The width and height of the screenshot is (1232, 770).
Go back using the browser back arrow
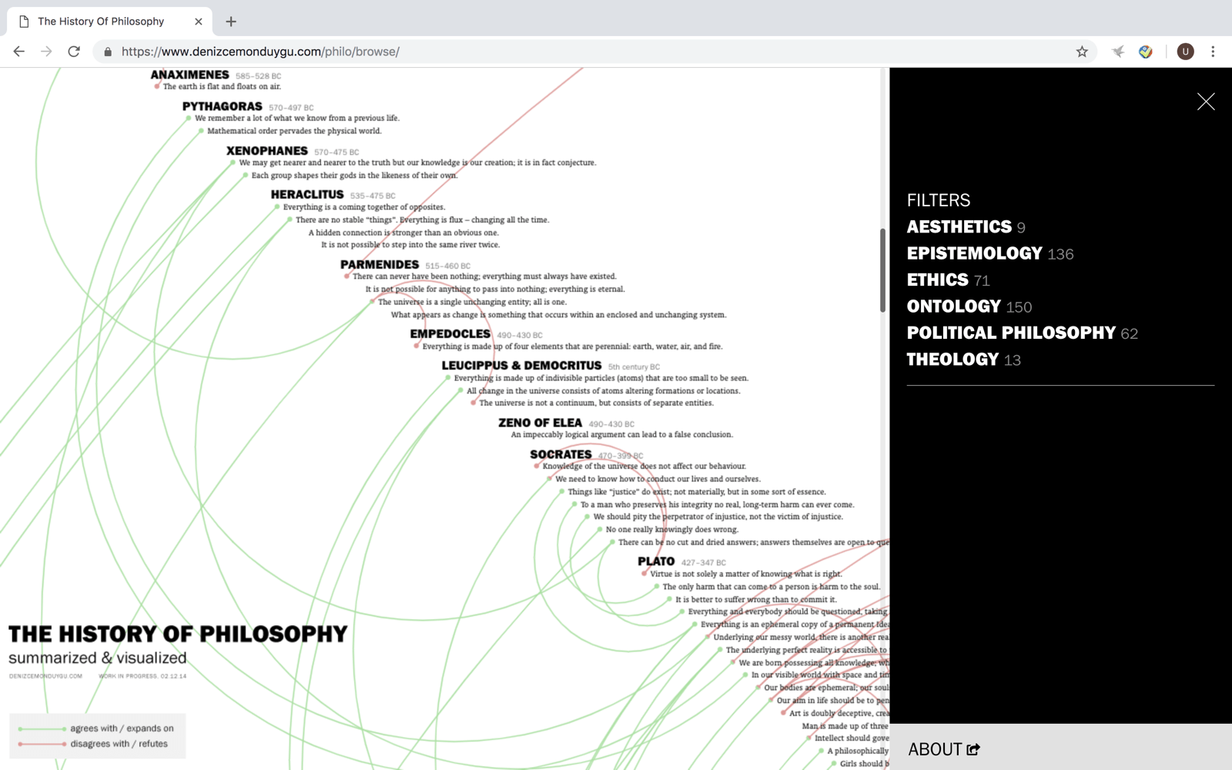pyautogui.click(x=19, y=52)
